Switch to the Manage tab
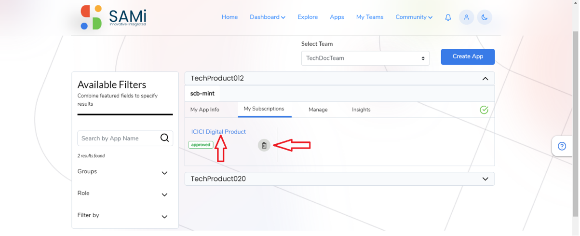The height and width of the screenshot is (236, 580). (x=318, y=110)
